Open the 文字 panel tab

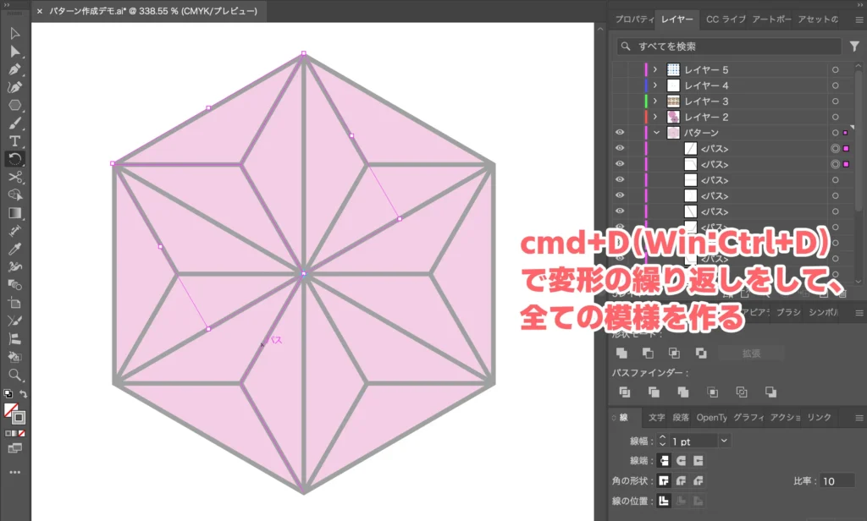pos(656,418)
